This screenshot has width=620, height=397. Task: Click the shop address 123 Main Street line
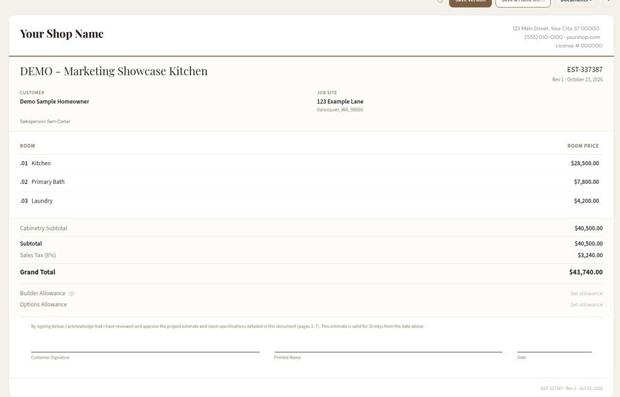(555, 29)
